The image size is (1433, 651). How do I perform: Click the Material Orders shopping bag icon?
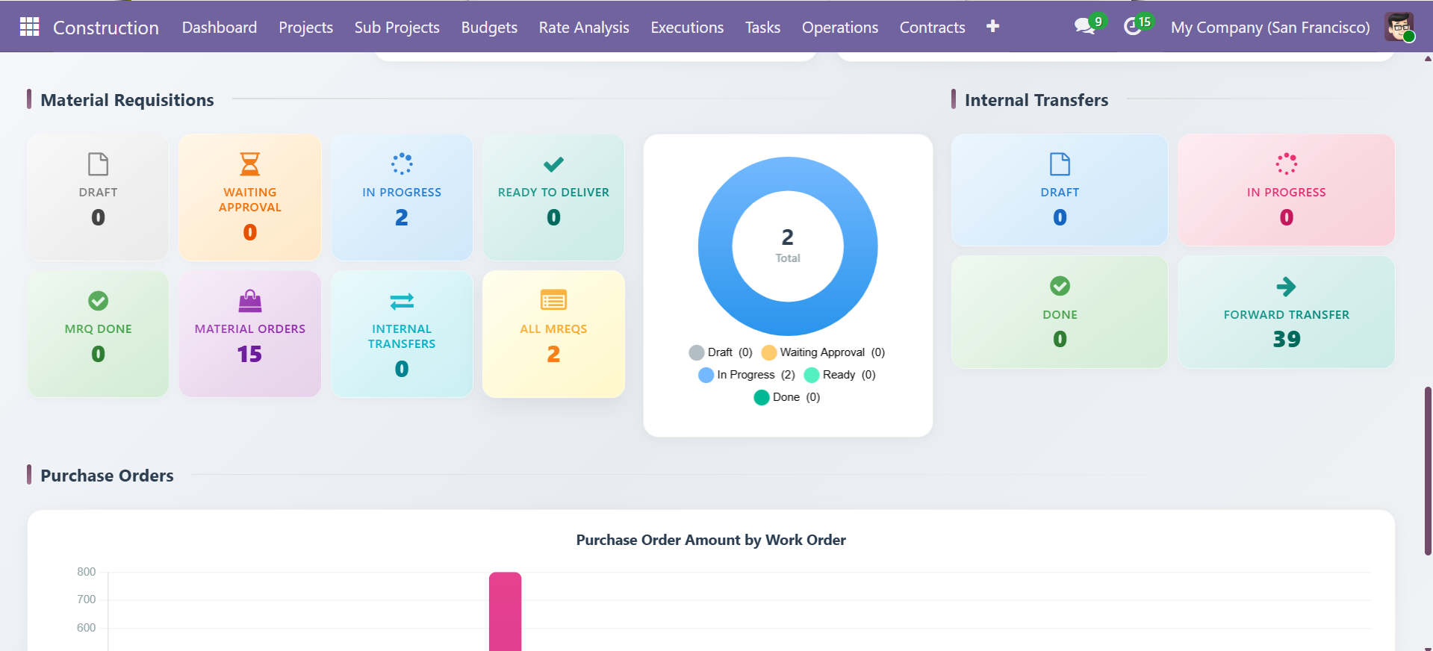[x=249, y=301]
